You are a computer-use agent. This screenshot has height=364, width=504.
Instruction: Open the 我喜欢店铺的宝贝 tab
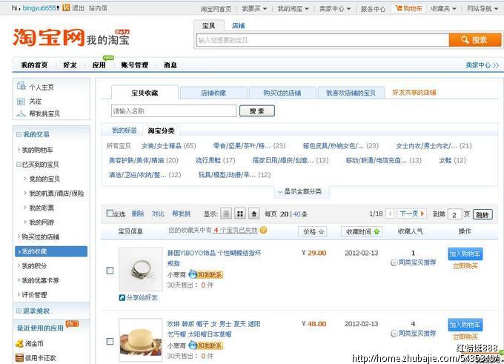point(351,93)
